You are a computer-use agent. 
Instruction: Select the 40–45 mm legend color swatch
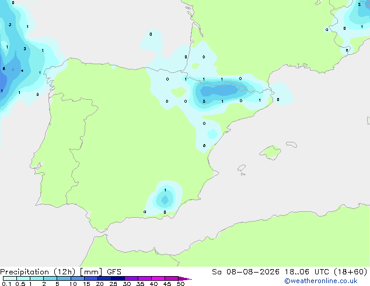158,278
